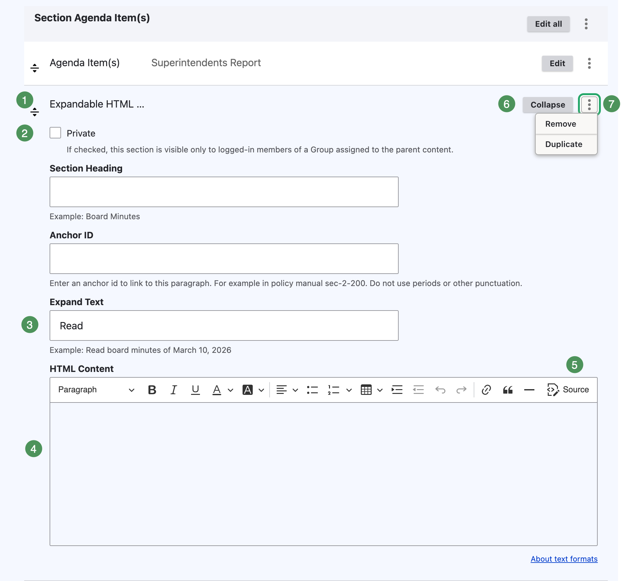Expand the font color dropdown arrow

tap(230, 390)
